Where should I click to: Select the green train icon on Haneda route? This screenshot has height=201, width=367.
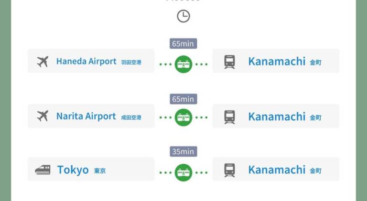[183, 64]
